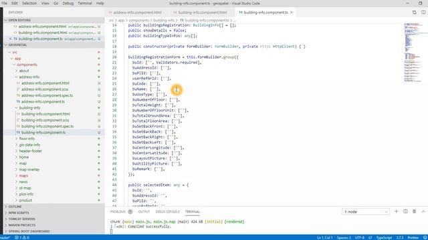Collapse the src folder
This screenshot has height=240, width=428.
coord(9,52)
